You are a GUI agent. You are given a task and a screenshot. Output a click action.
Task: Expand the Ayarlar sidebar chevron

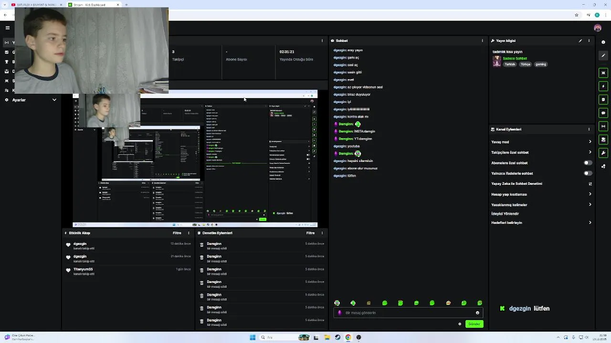click(x=54, y=100)
